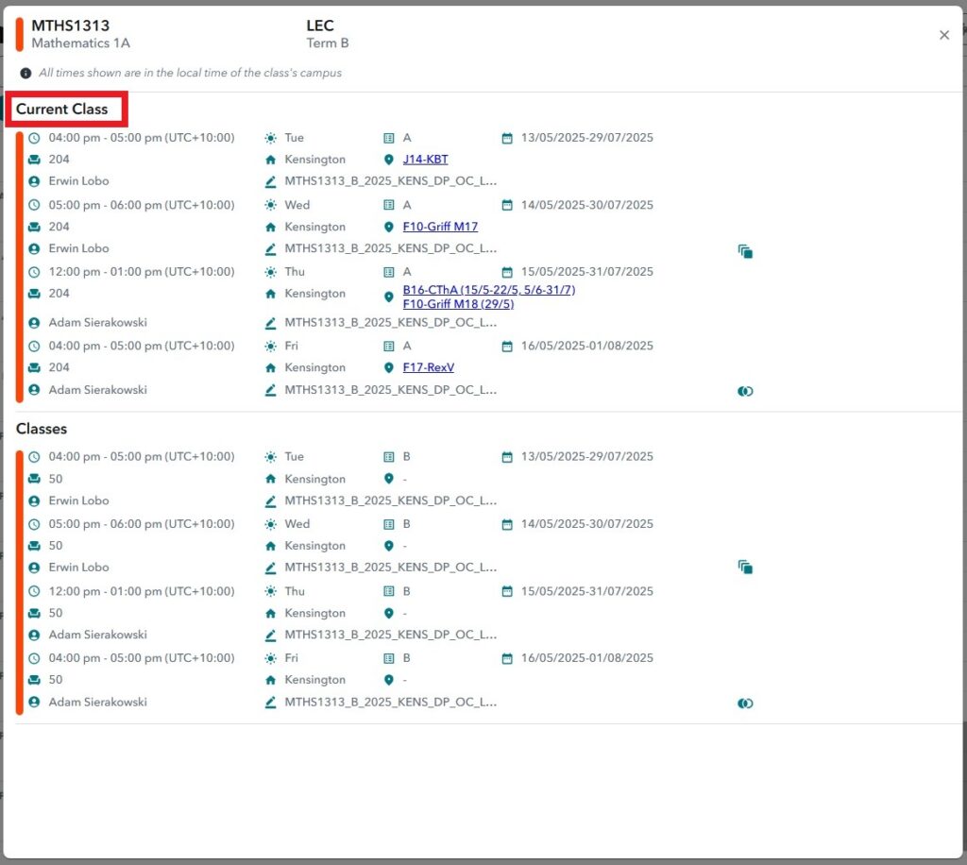Image resolution: width=967 pixels, height=865 pixels.
Task: Click location pin icon beside F17-RexV
Action: 388,368
